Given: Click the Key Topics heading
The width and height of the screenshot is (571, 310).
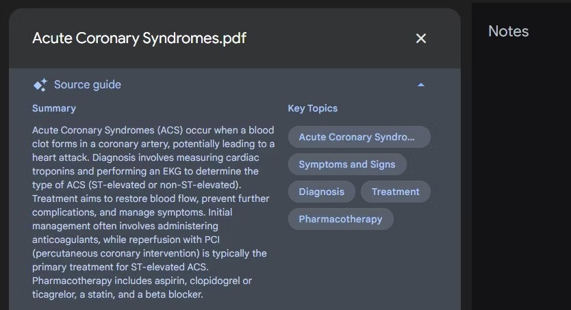Looking at the screenshot, I should click(312, 108).
